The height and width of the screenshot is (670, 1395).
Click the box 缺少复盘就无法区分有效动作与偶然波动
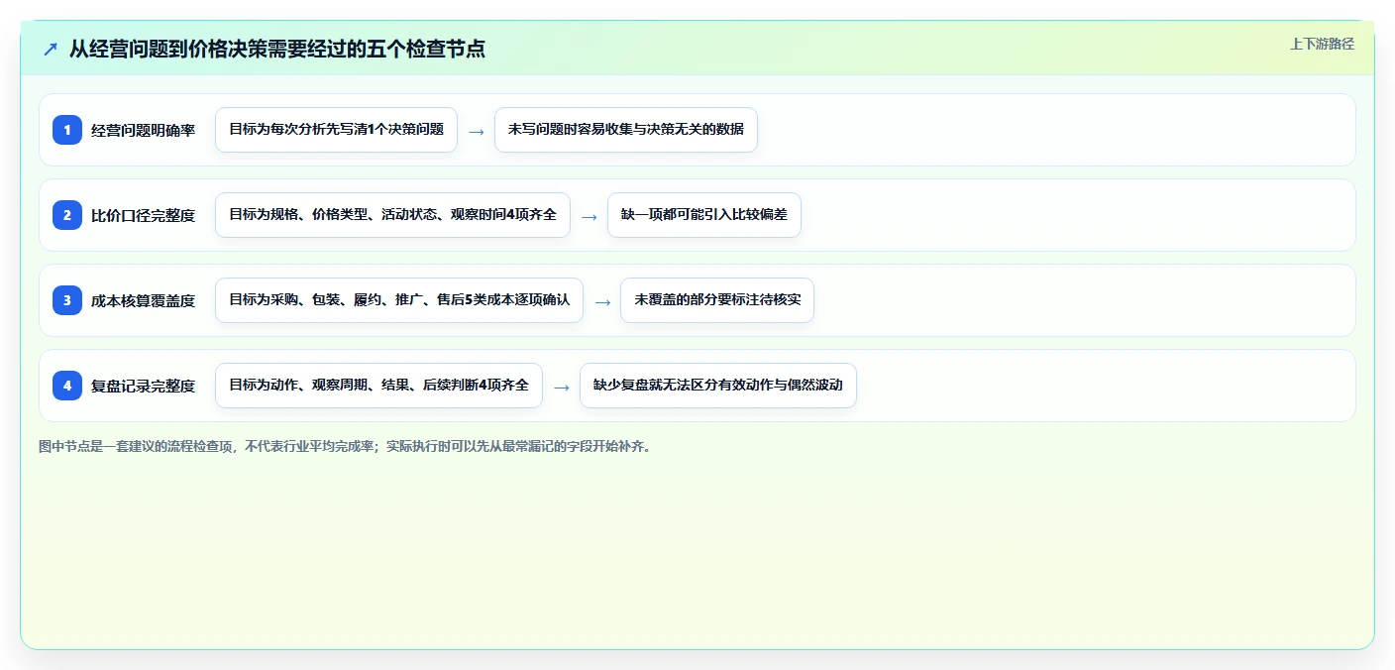pyautogui.click(x=717, y=386)
